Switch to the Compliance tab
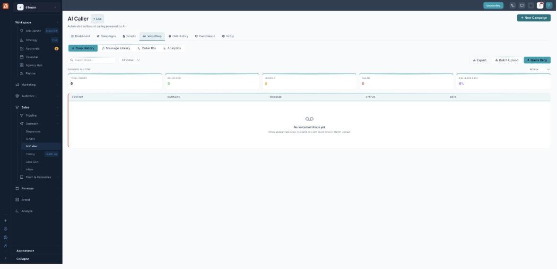The image size is (557, 269). 205,36
